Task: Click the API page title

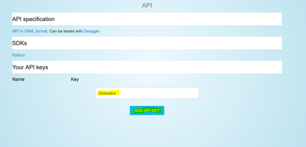Action: click(x=147, y=5)
